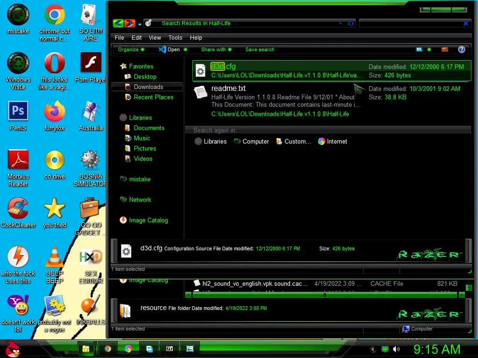This screenshot has height=358, width=478.
Task: Click the Help question mark icon
Action: [x=462, y=49]
